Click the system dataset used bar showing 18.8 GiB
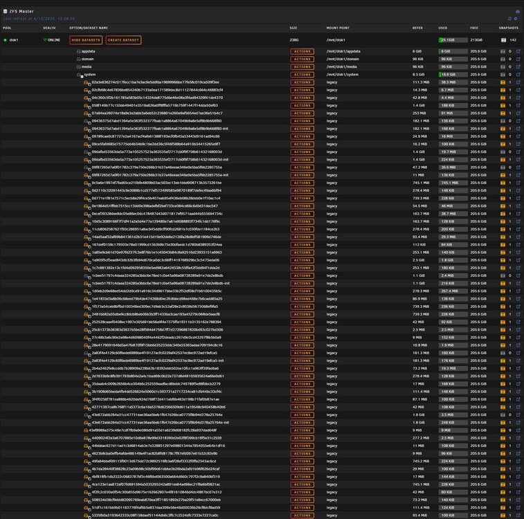 (453, 75)
